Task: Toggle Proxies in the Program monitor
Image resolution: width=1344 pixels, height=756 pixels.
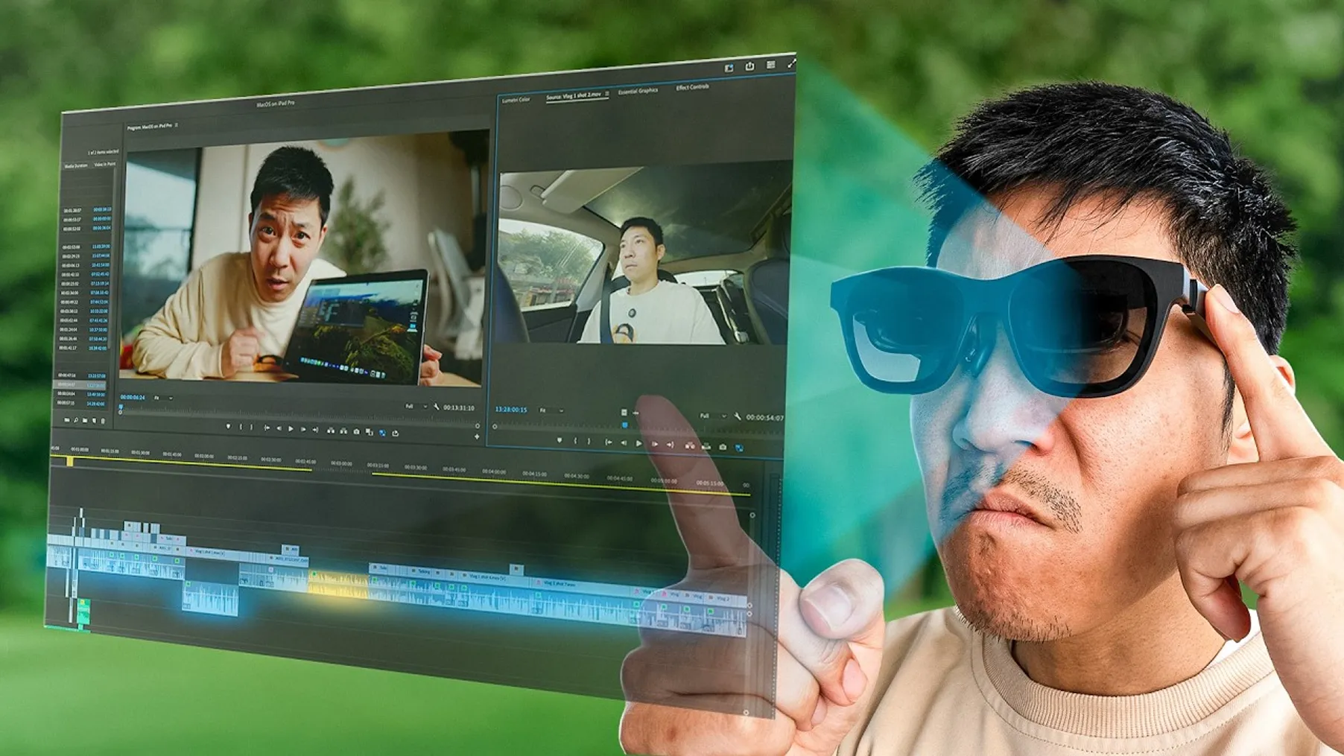Action: [x=381, y=426]
